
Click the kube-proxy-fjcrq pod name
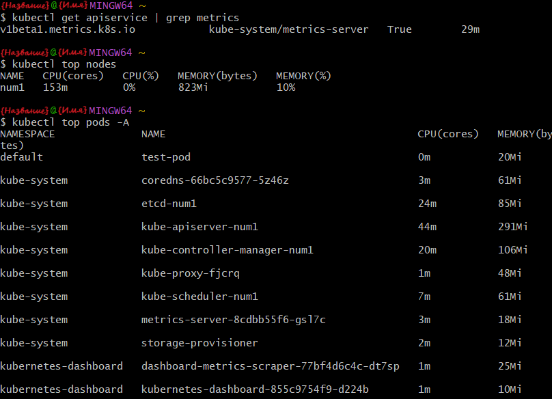coord(190,273)
